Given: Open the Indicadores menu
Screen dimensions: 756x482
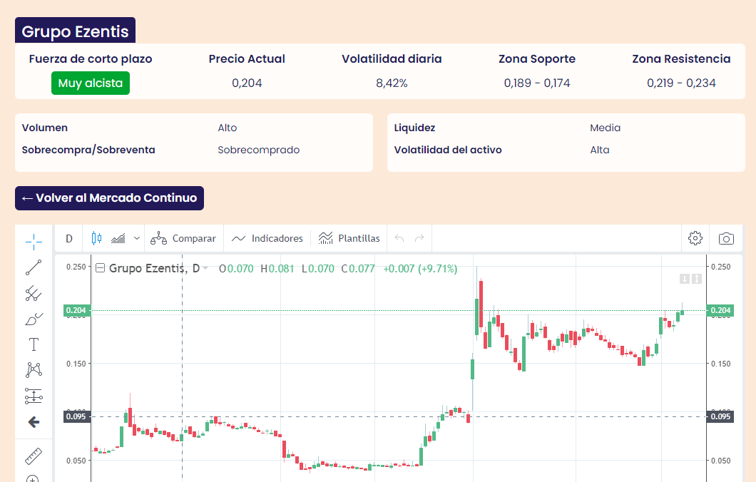Looking at the screenshot, I should pos(267,238).
